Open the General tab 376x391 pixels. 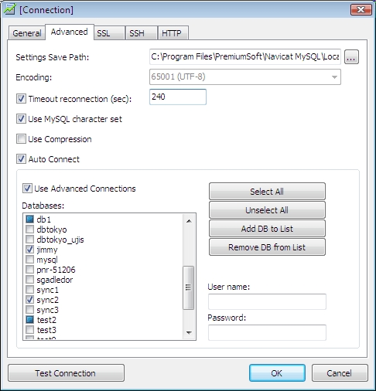(x=27, y=33)
